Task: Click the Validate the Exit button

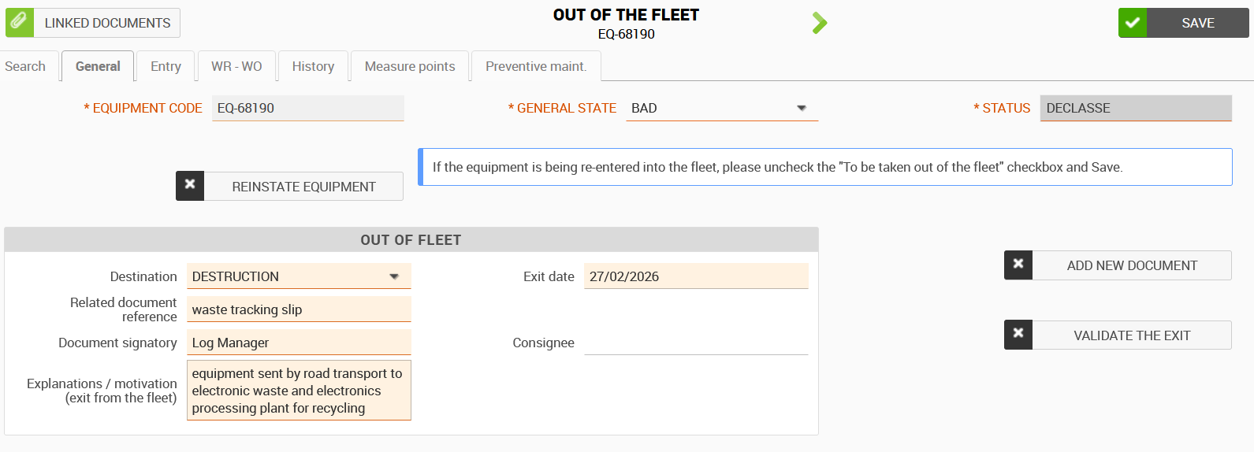Action: tap(1132, 335)
